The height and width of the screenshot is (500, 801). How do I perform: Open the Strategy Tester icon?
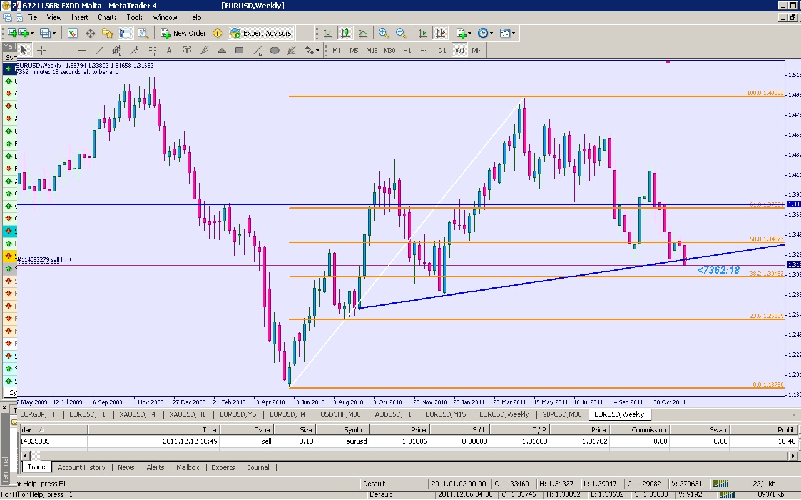(143, 33)
